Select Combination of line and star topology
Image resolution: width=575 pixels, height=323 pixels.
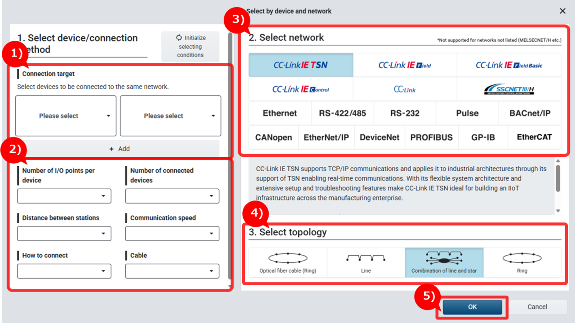444,262
